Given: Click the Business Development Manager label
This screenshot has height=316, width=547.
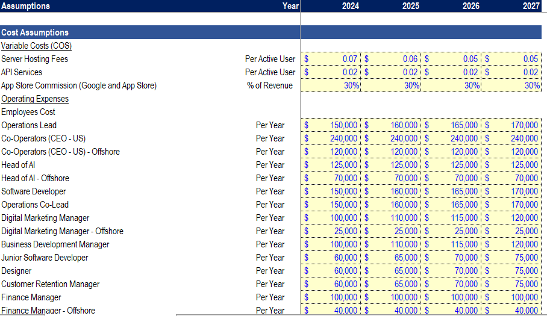Looking at the screenshot, I should [55, 244].
